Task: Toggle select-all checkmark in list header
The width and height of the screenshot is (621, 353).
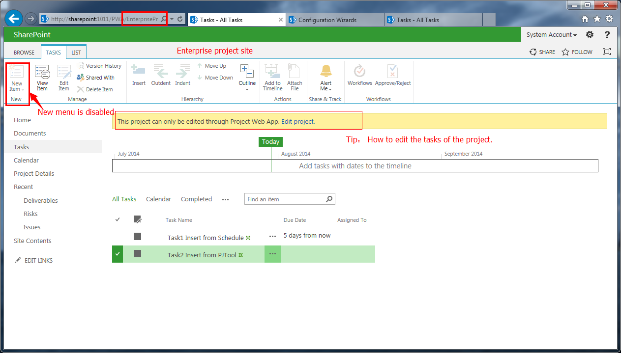Action: pyautogui.click(x=118, y=219)
